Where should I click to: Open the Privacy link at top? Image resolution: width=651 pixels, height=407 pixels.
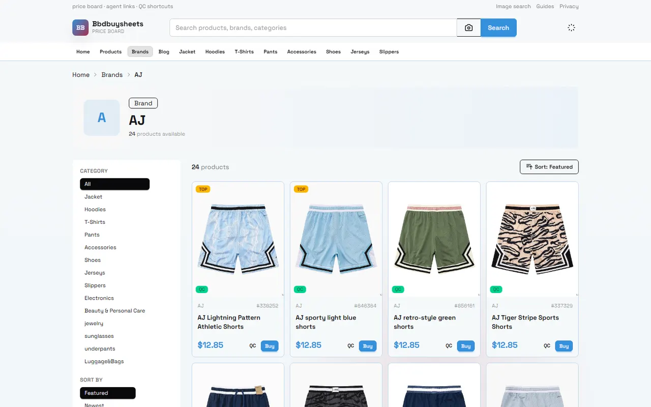(x=569, y=7)
